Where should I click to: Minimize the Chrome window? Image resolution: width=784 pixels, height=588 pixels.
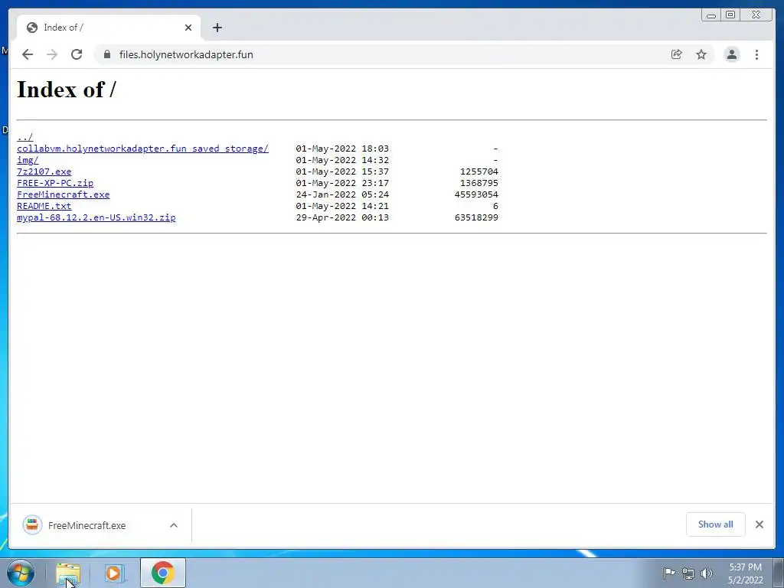711,15
